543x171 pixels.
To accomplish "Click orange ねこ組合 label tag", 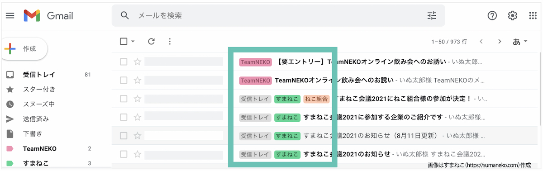I will [316, 99].
